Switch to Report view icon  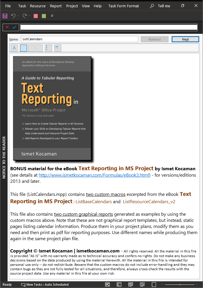pyautogui.click(x=154, y=285)
